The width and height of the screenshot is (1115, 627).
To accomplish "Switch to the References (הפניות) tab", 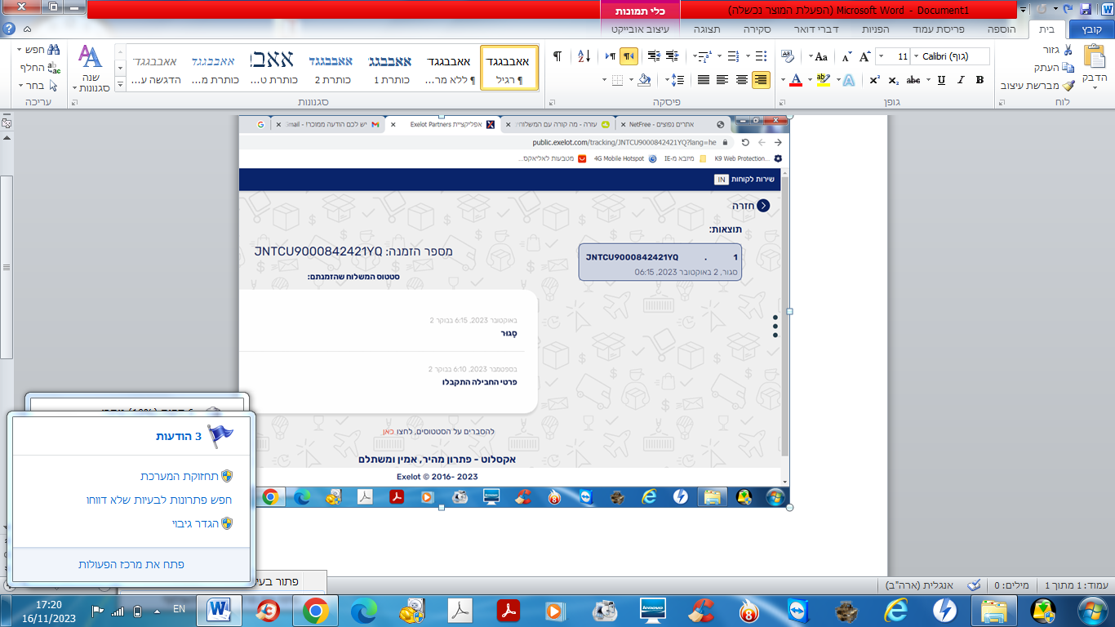I will point(874,29).
